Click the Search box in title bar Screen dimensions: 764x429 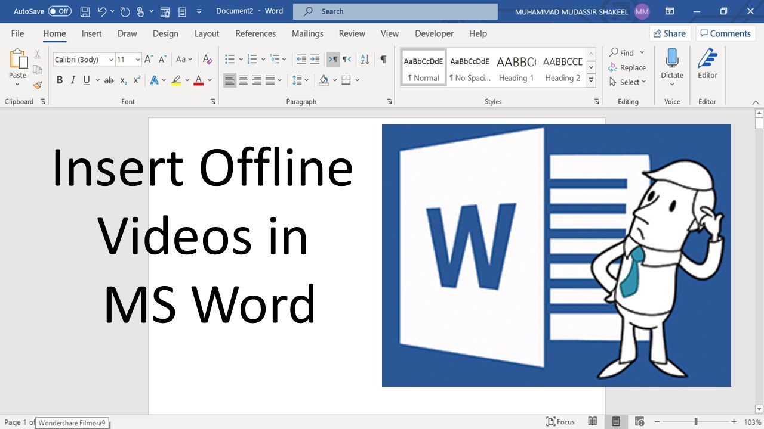pos(395,11)
